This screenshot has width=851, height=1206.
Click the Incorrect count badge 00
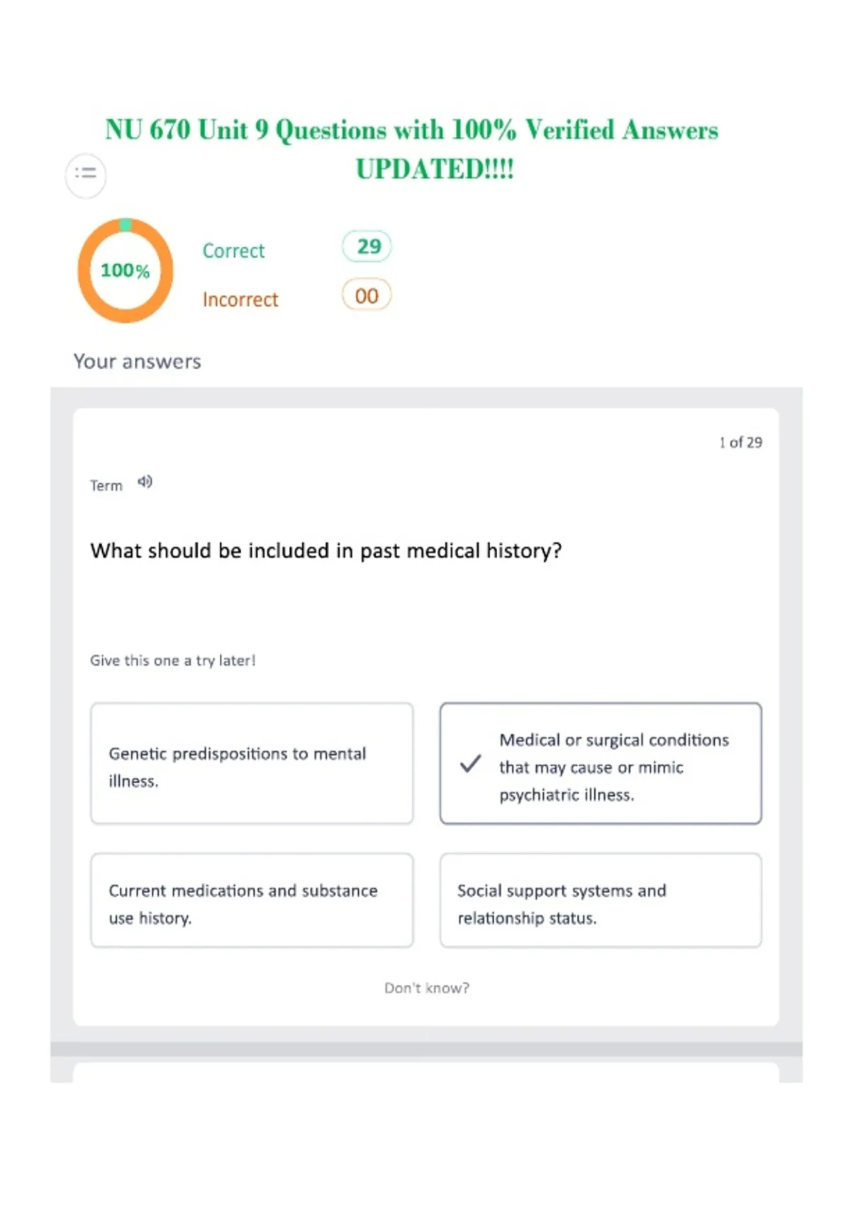click(x=367, y=295)
